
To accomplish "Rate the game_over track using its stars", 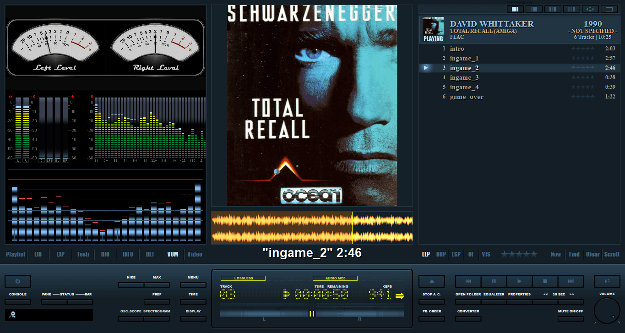I will [x=583, y=97].
